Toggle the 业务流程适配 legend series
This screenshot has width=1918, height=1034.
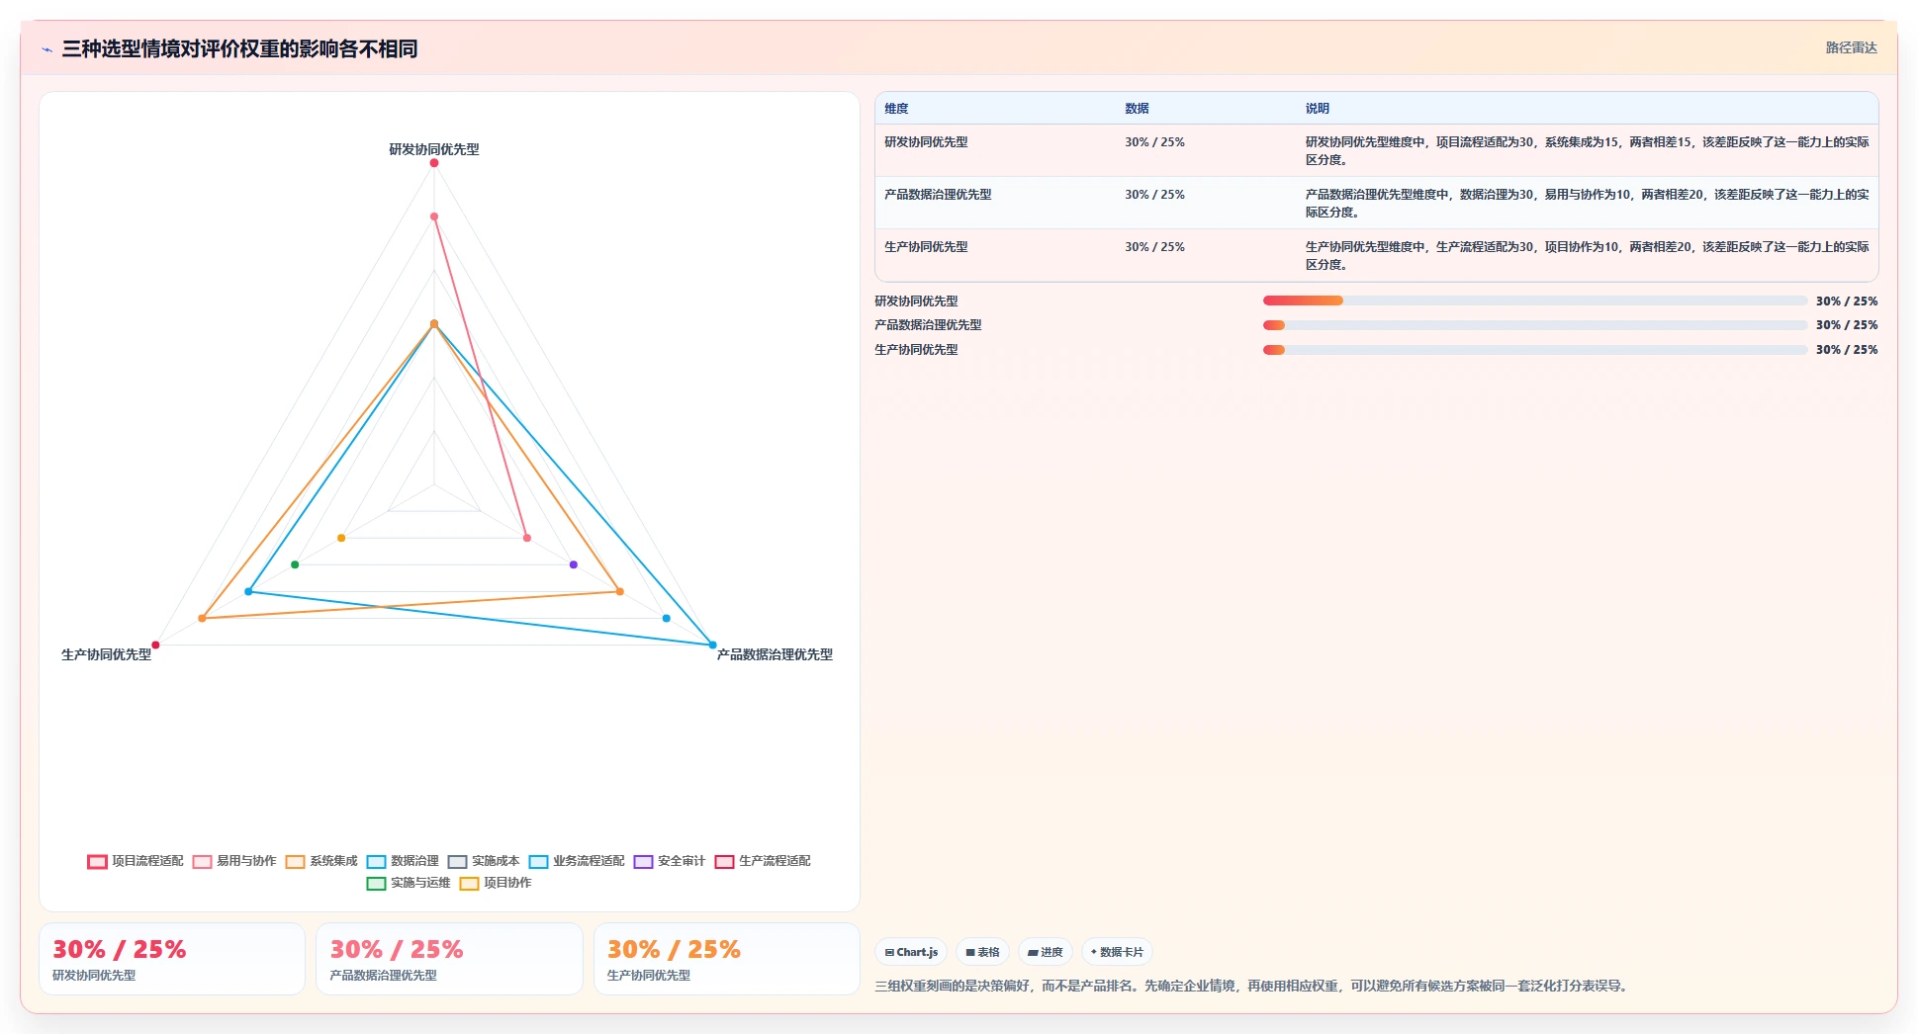[x=577, y=861]
